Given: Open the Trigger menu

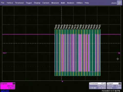Looking at the screenshot, I should [29, 3].
